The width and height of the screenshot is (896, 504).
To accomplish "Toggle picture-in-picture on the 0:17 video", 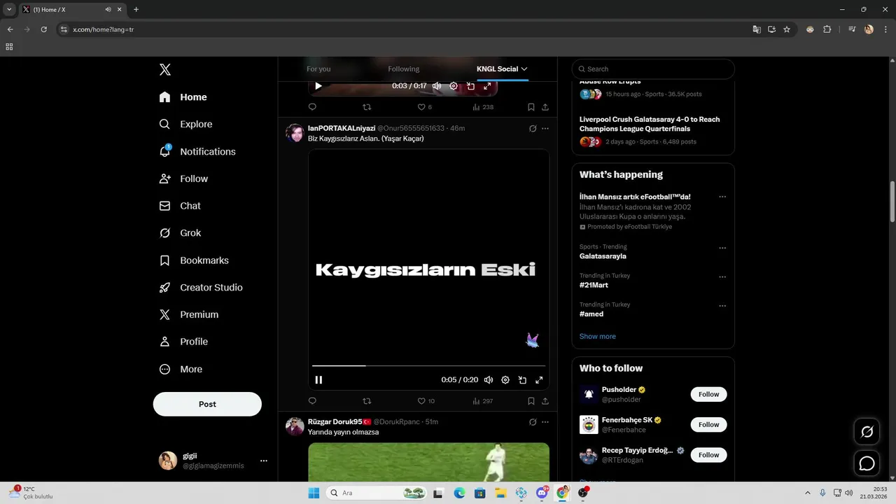I will coord(470,86).
